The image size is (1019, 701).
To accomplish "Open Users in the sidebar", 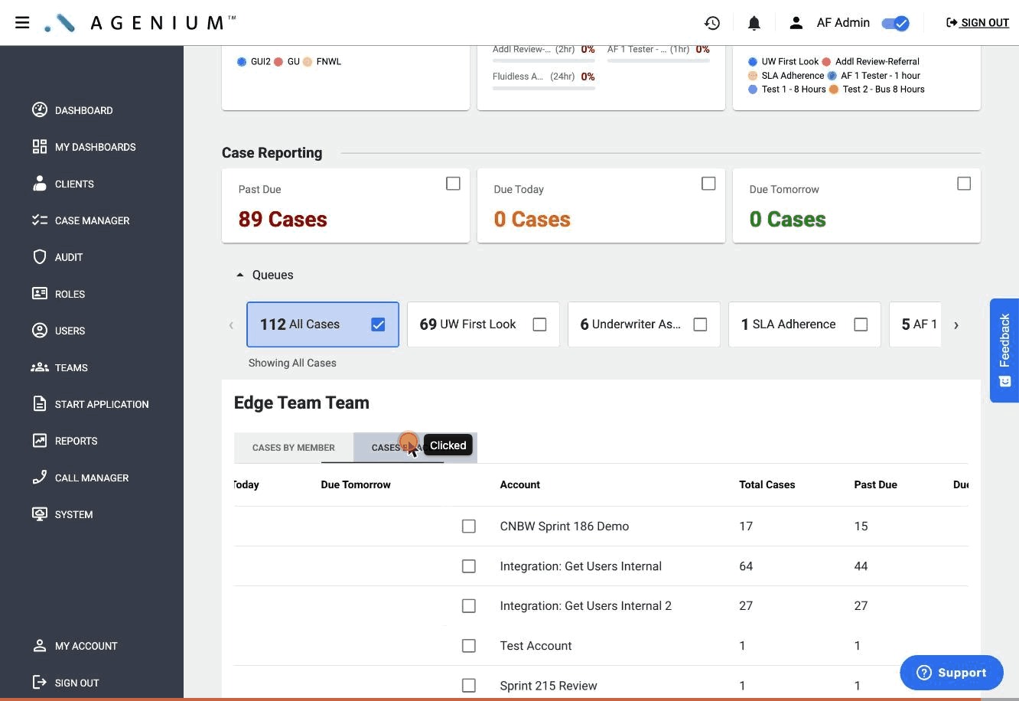I will click(70, 331).
